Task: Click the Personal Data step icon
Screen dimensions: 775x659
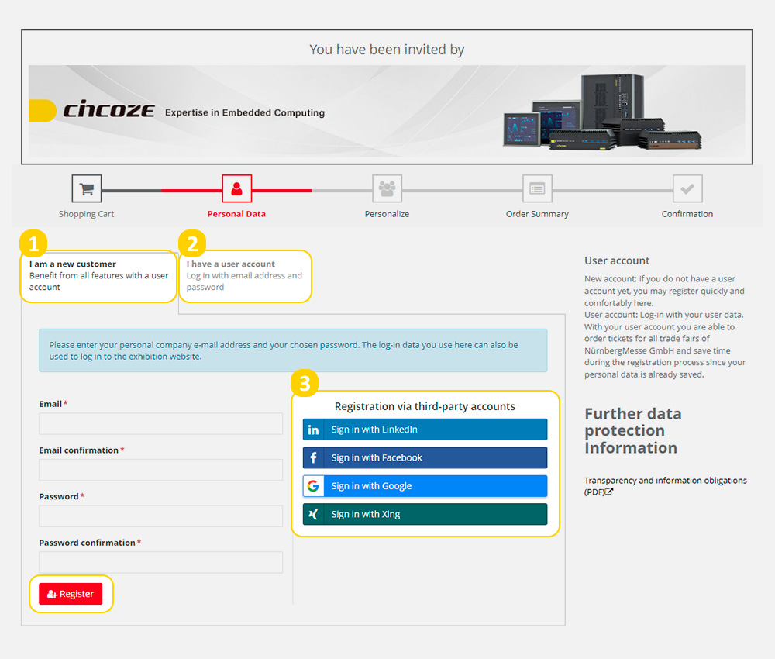Action: point(236,188)
